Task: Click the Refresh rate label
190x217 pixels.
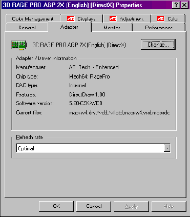Action: 29,137
